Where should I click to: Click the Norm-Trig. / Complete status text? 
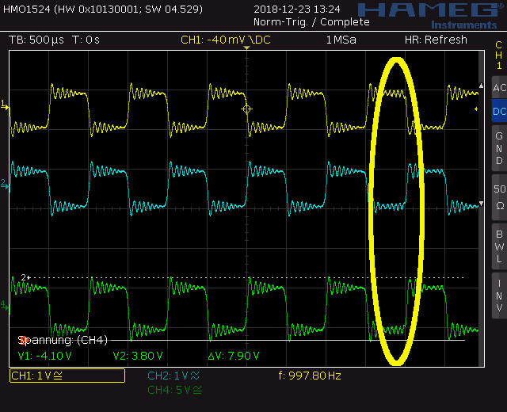click(x=311, y=22)
